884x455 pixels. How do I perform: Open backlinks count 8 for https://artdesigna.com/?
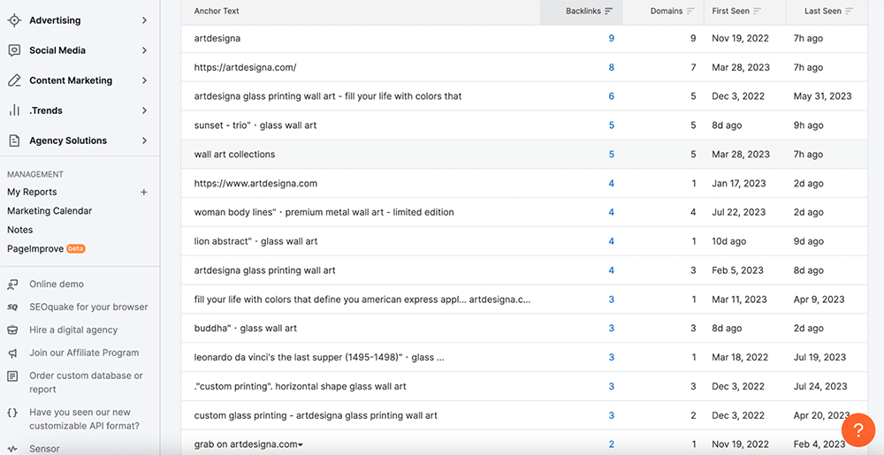(611, 67)
